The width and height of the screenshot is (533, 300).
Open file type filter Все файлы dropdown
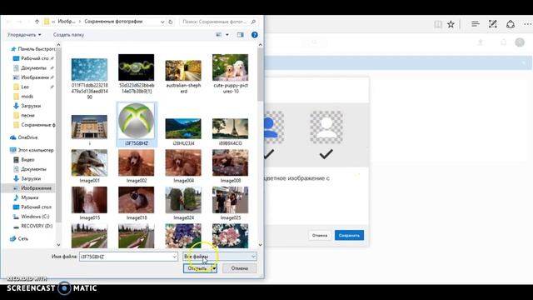pos(220,257)
